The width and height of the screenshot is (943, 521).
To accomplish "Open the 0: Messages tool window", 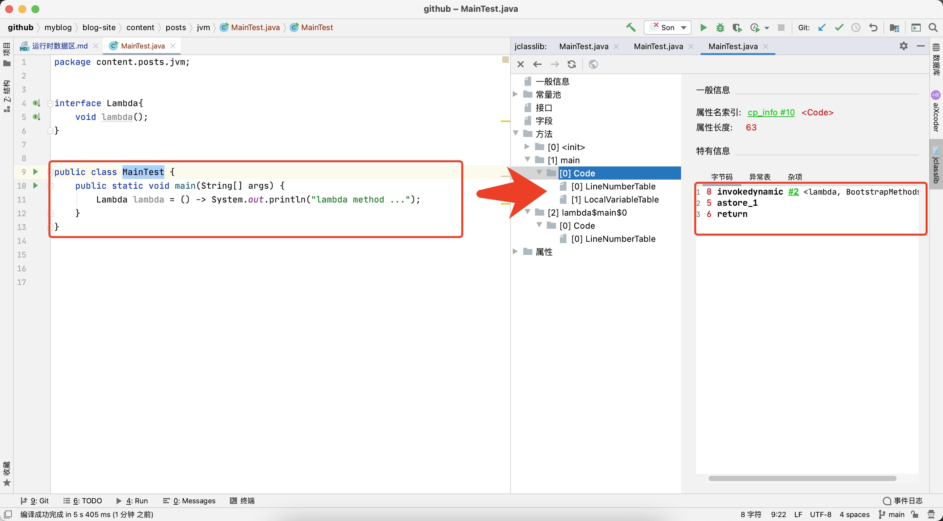I will click(189, 501).
